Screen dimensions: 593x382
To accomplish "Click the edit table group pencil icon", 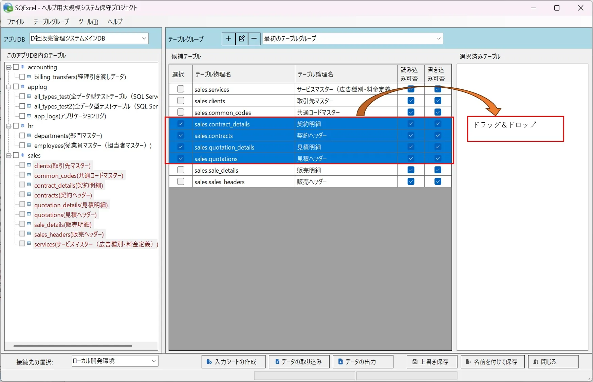I will [241, 39].
